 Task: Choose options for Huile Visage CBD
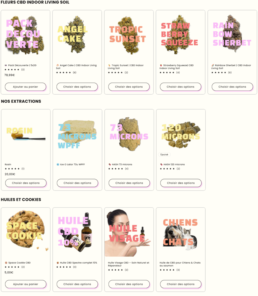(x=129, y=284)
